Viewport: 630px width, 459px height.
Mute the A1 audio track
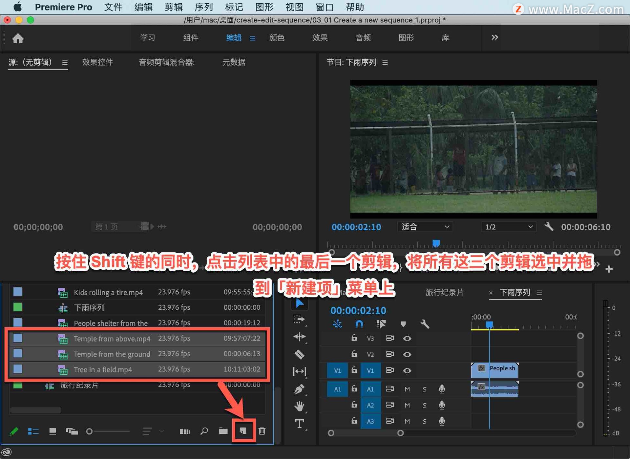(x=407, y=389)
